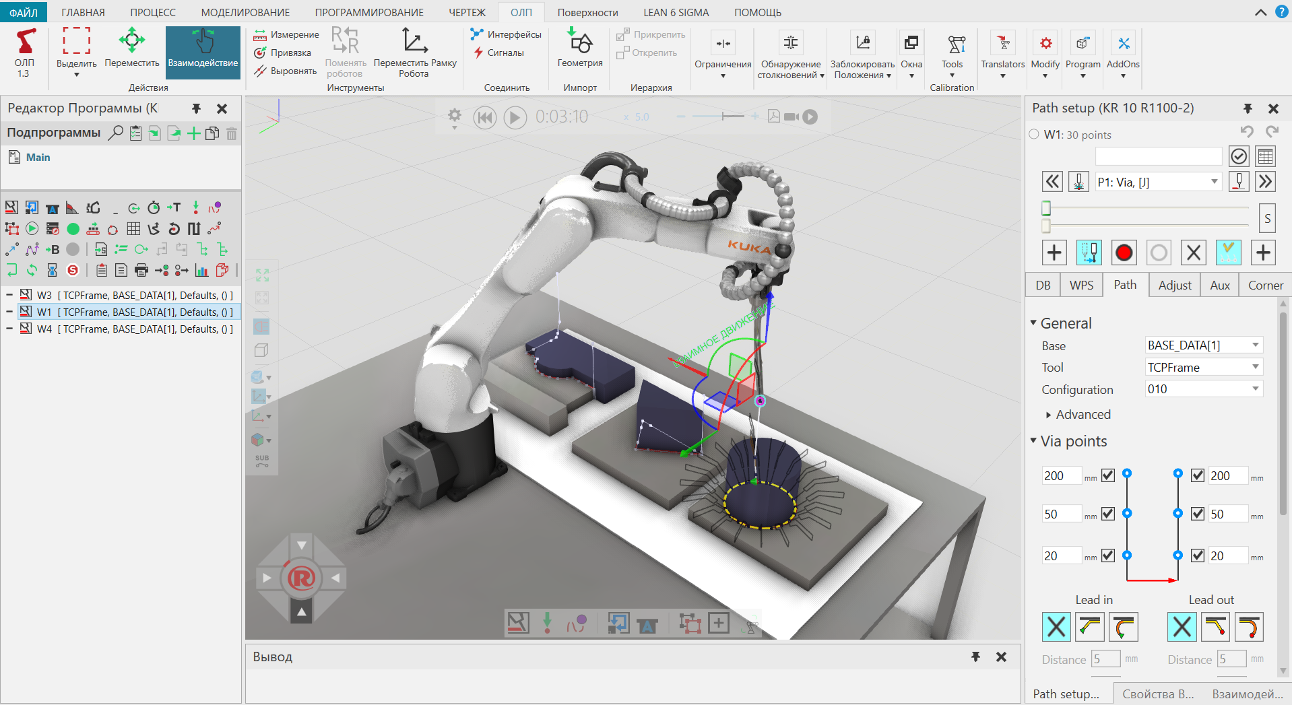Screen dimensions: 1292x705
Task: Click the Move Robot Frame icon
Action: click(x=414, y=42)
